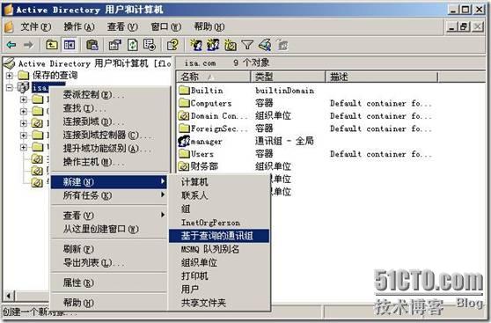Select MSMQ 队列别名 submenu entry
This screenshot has width=491, height=323.
coord(219,249)
